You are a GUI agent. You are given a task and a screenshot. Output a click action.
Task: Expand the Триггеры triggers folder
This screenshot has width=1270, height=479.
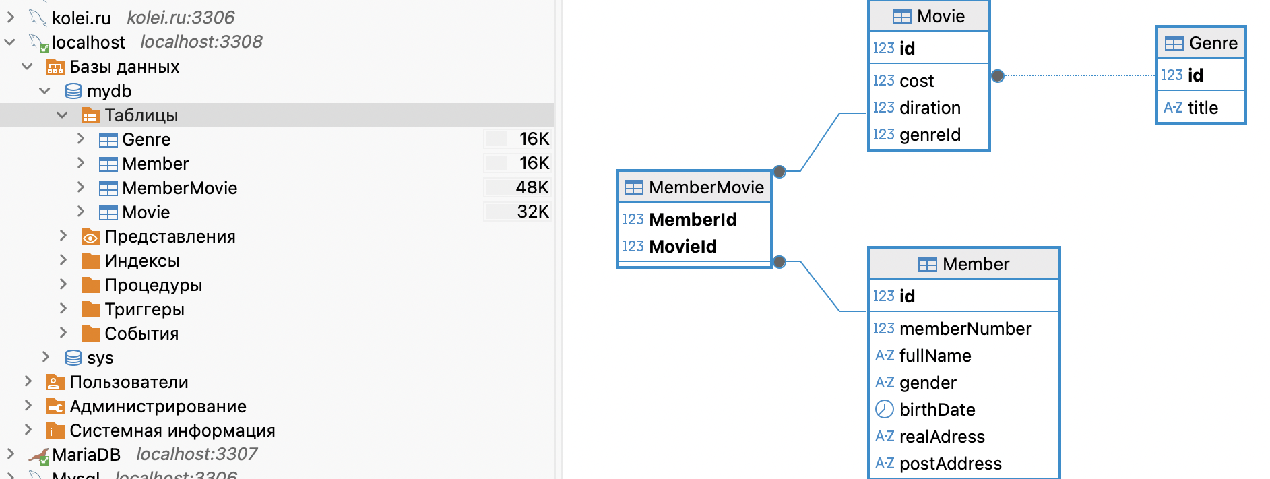tap(63, 309)
